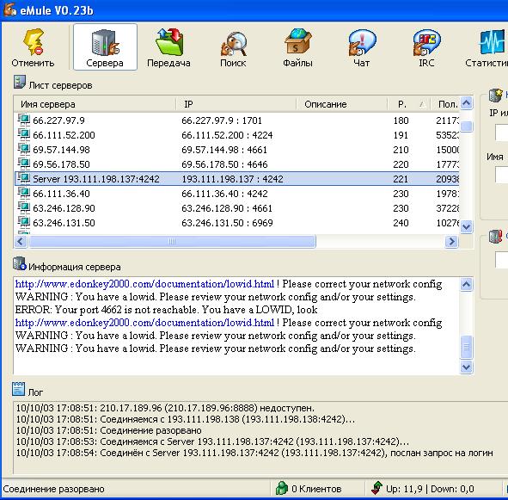Click the 0 Клиентов status bar icon
508x500 pixels.
[x=282, y=488]
